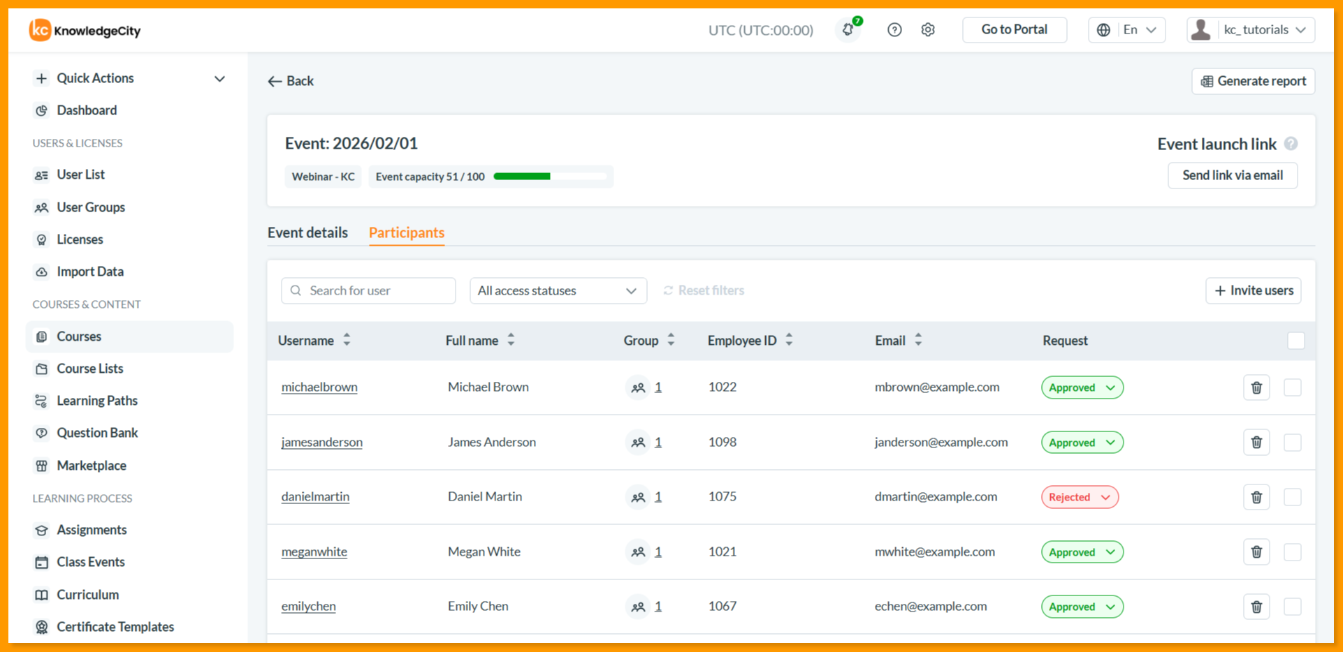This screenshot has height=652, width=1343.
Task: Open the All access statuses dropdown
Action: [x=558, y=290]
